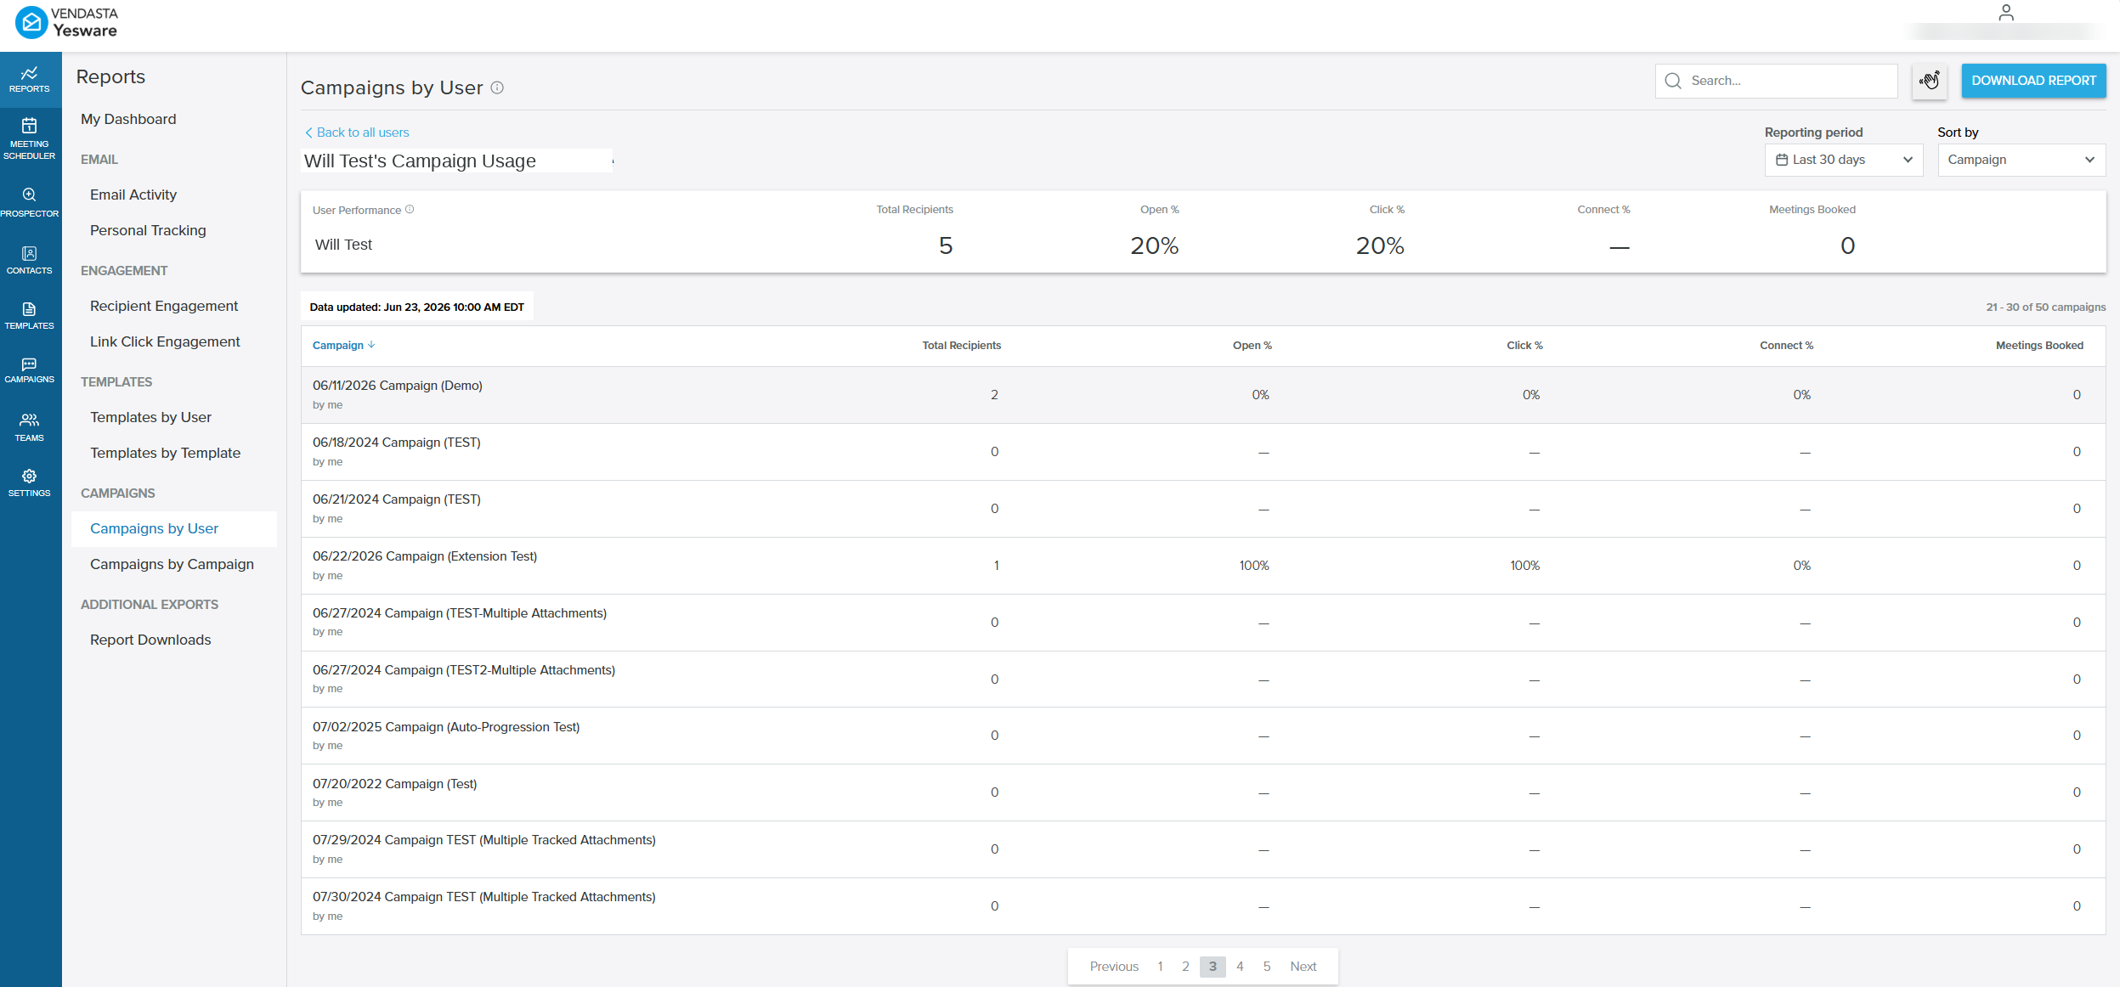Viewport: 2120px width, 987px height.
Task: Open My Dashboard report
Action: point(128,119)
